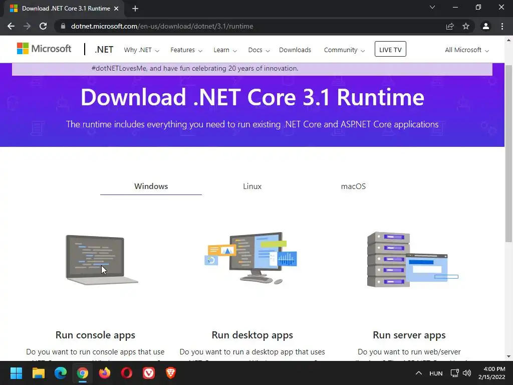Open the tab search chevron in title bar
Image resolution: width=513 pixels, height=385 pixels.
[x=432, y=7]
